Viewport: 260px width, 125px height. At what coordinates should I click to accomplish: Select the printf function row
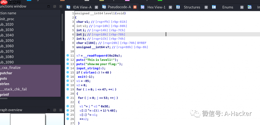[30, 95]
